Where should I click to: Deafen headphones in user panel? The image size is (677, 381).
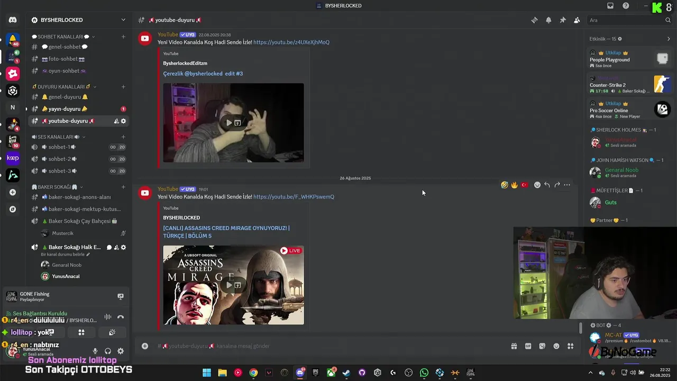pos(108,351)
